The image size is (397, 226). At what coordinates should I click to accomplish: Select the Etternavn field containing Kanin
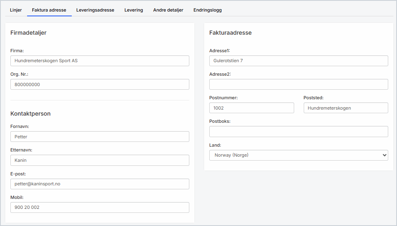tap(100, 160)
